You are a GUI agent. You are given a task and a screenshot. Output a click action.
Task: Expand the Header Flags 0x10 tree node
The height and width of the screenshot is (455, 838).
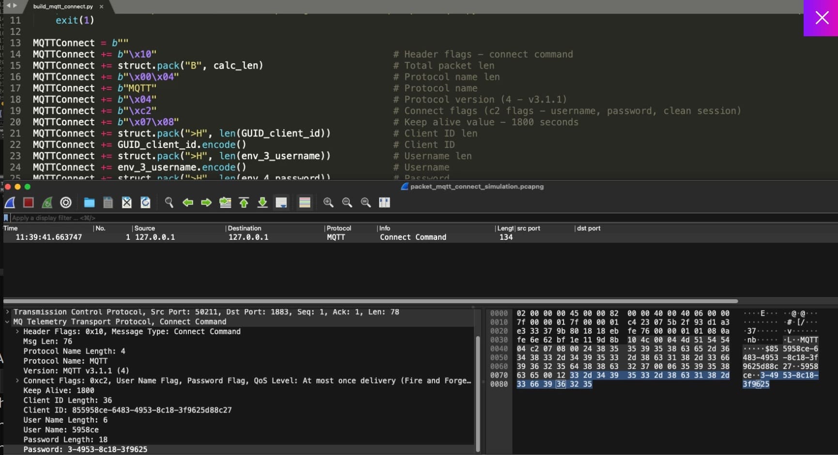pyautogui.click(x=17, y=332)
